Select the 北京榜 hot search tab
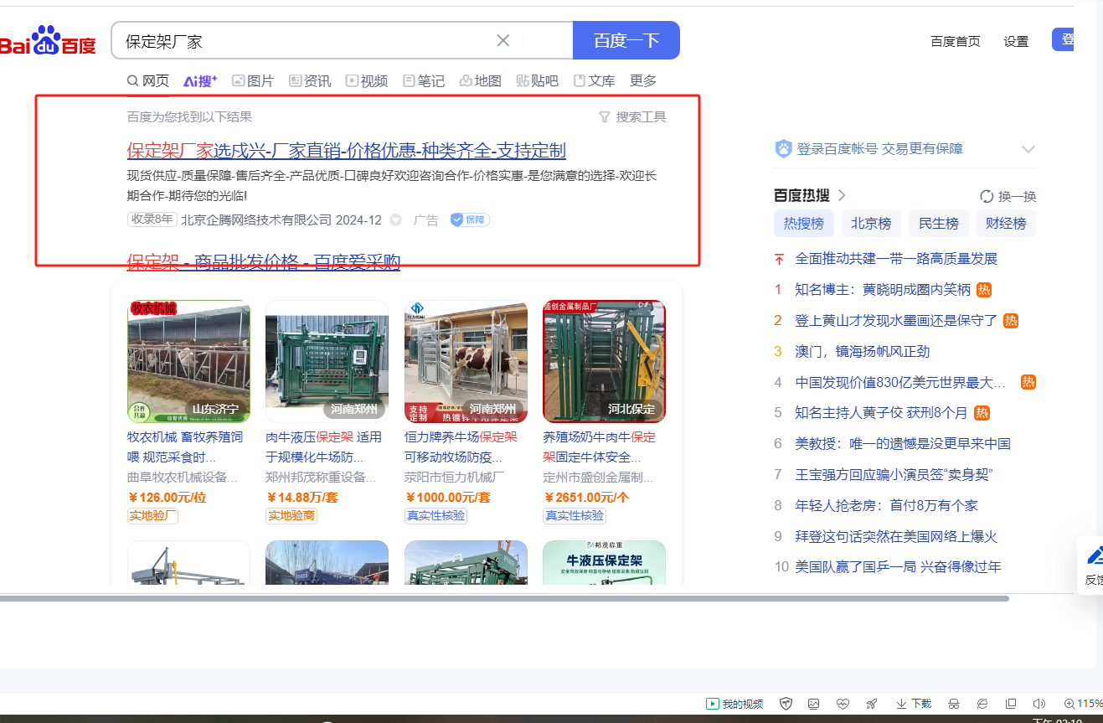The width and height of the screenshot is (1103, 723). (x=871, y=224)
